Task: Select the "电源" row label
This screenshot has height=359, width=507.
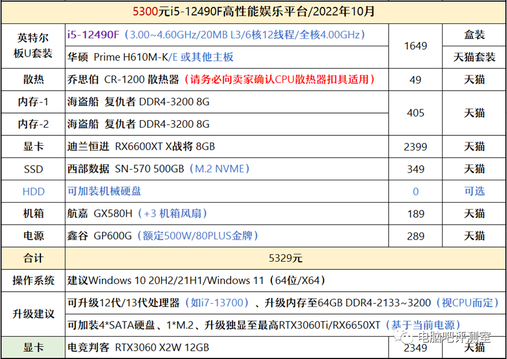Action: point(33,236)
